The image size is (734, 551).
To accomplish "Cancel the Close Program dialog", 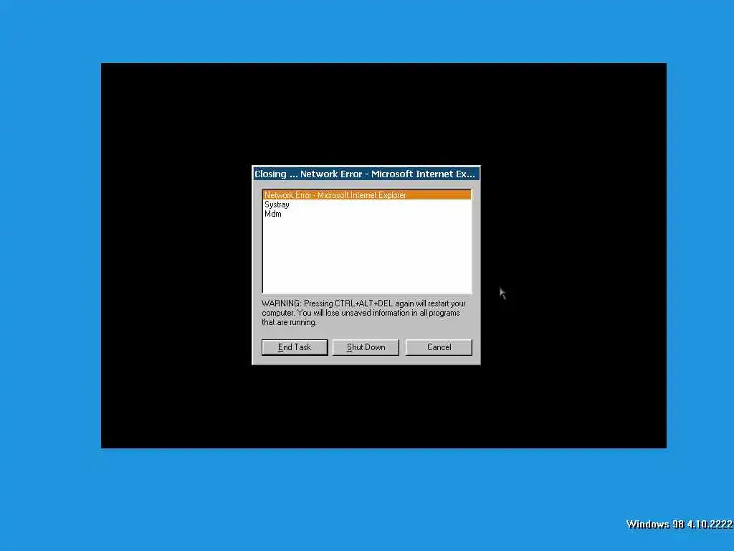I will [x=439, y=347].
